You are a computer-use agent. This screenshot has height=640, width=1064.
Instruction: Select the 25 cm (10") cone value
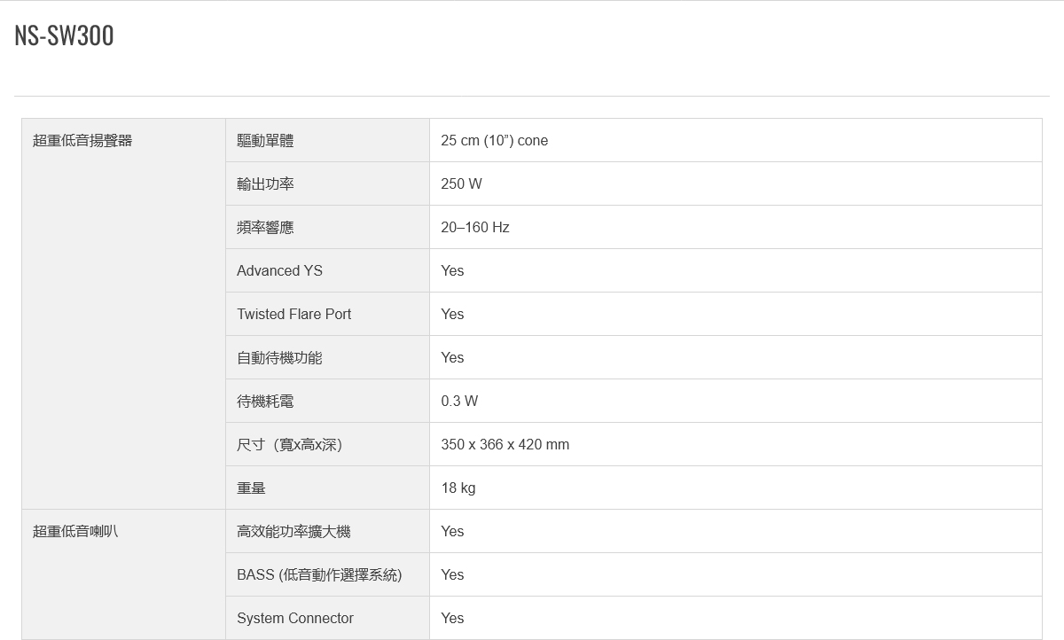pyautogui.click(x=495, y=140)
